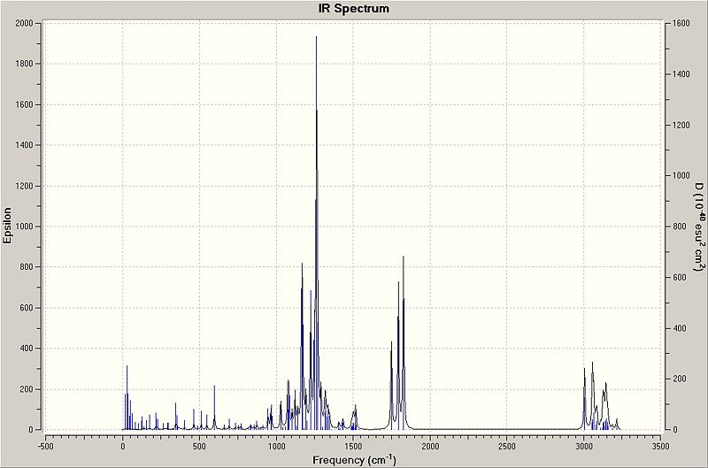The height and width of the screenshot is (468, 708).
Task: Select the 'Frequency (cm-1)' x-axis label
Action: pos(354,460)
